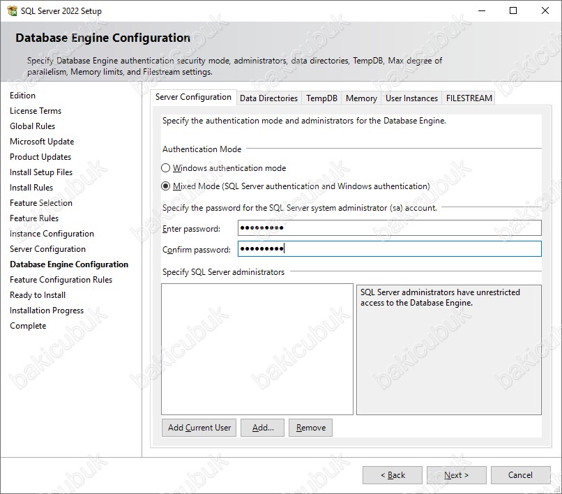Minimize the setup window
This screenshot has width=562, height=494.
pos(482,10)
